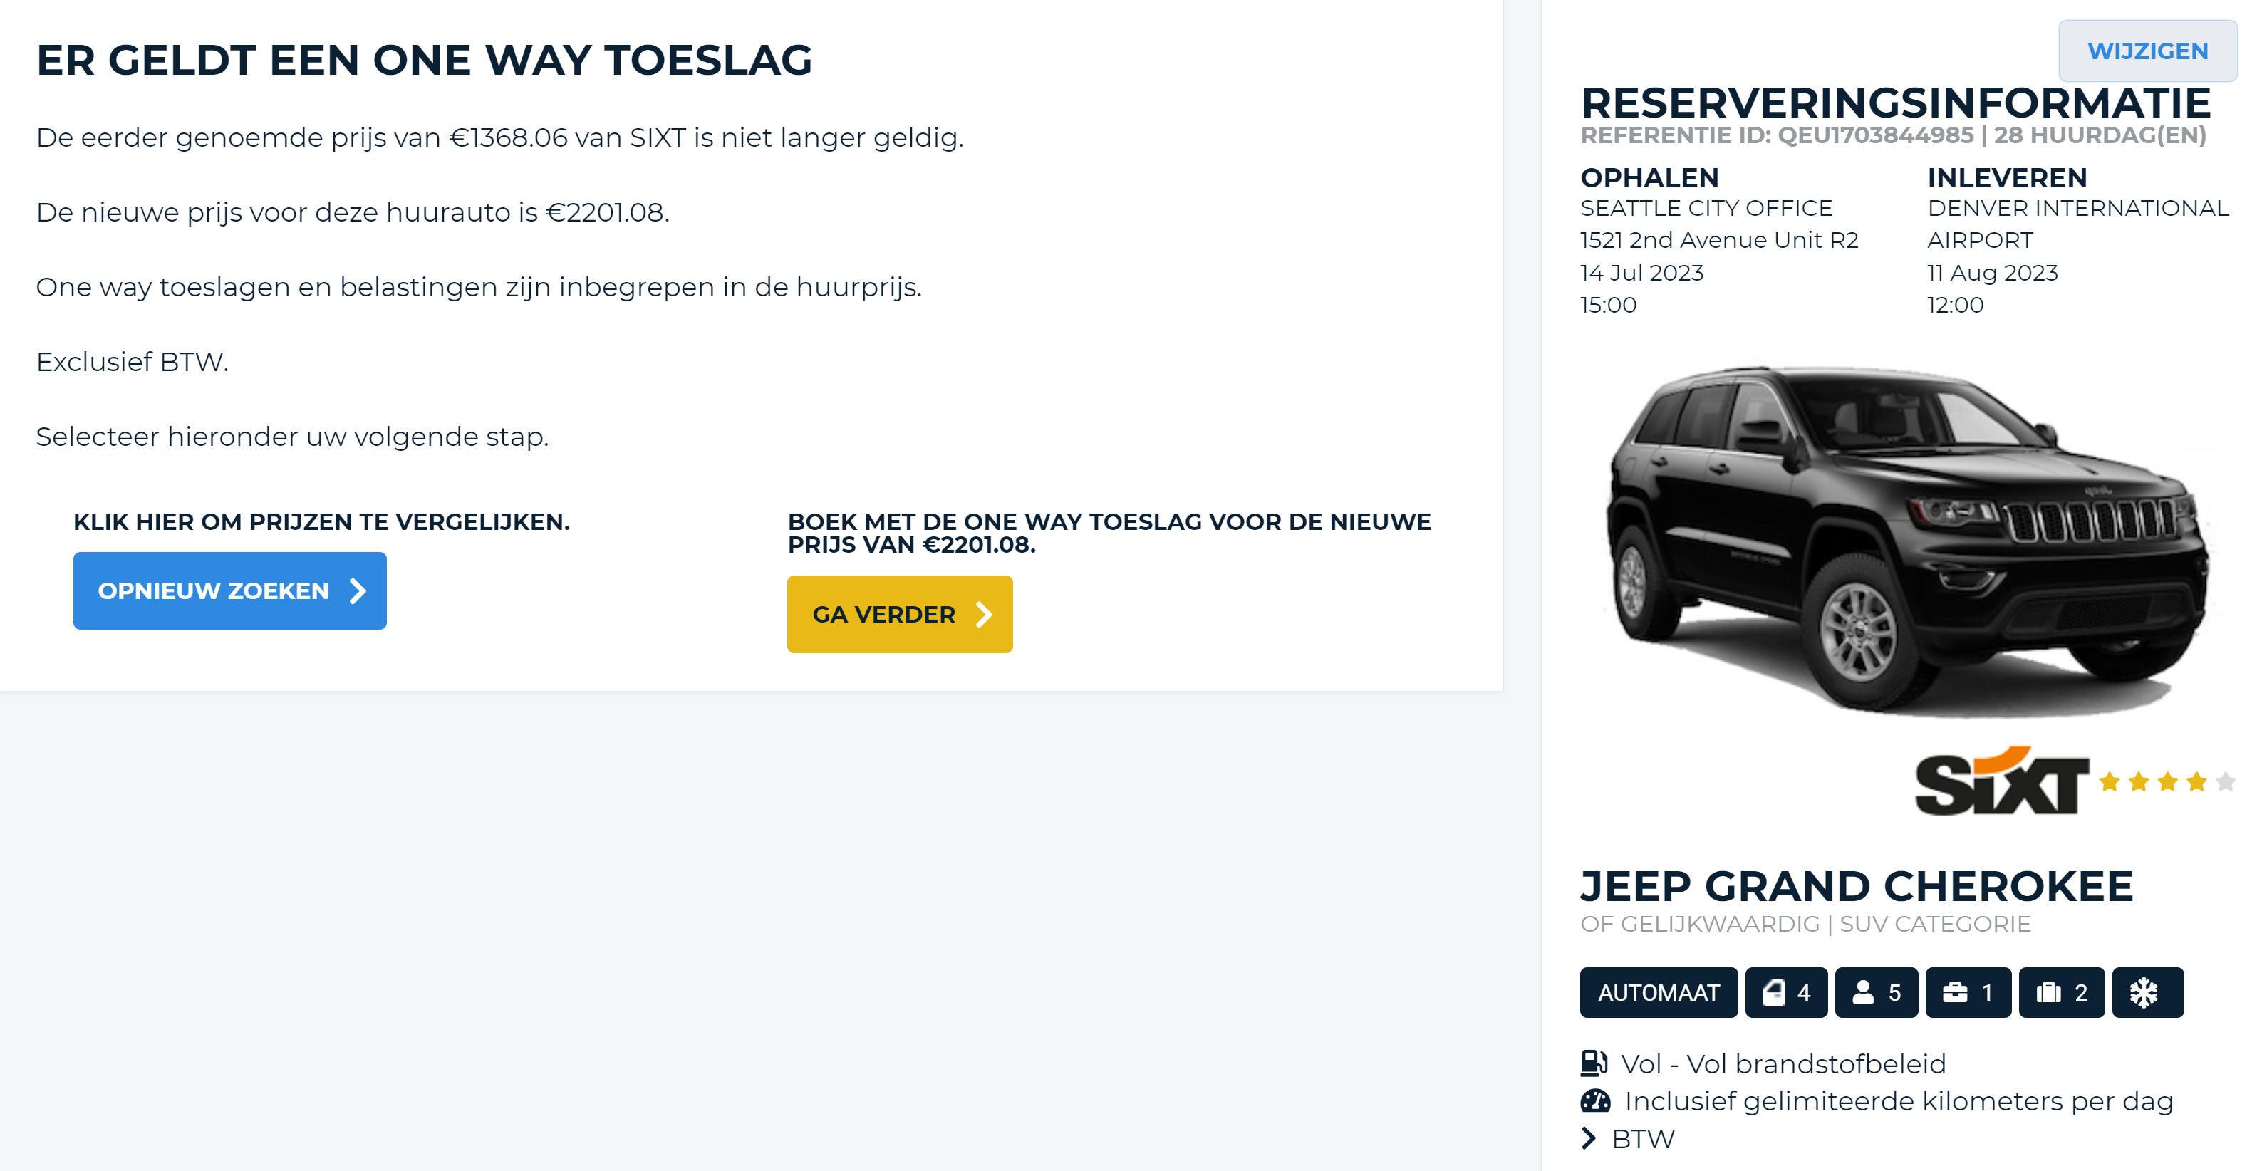The height and width of the screenshot is (1171, 2257).
Task: Click the small suitcase icon badge
Action: (x=1967, y=992)
